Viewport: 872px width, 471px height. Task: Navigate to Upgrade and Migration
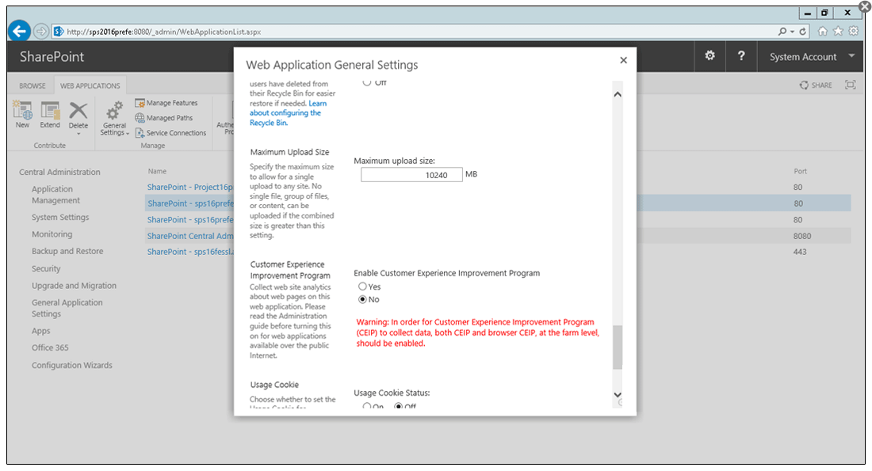click(x=74, y=286)
